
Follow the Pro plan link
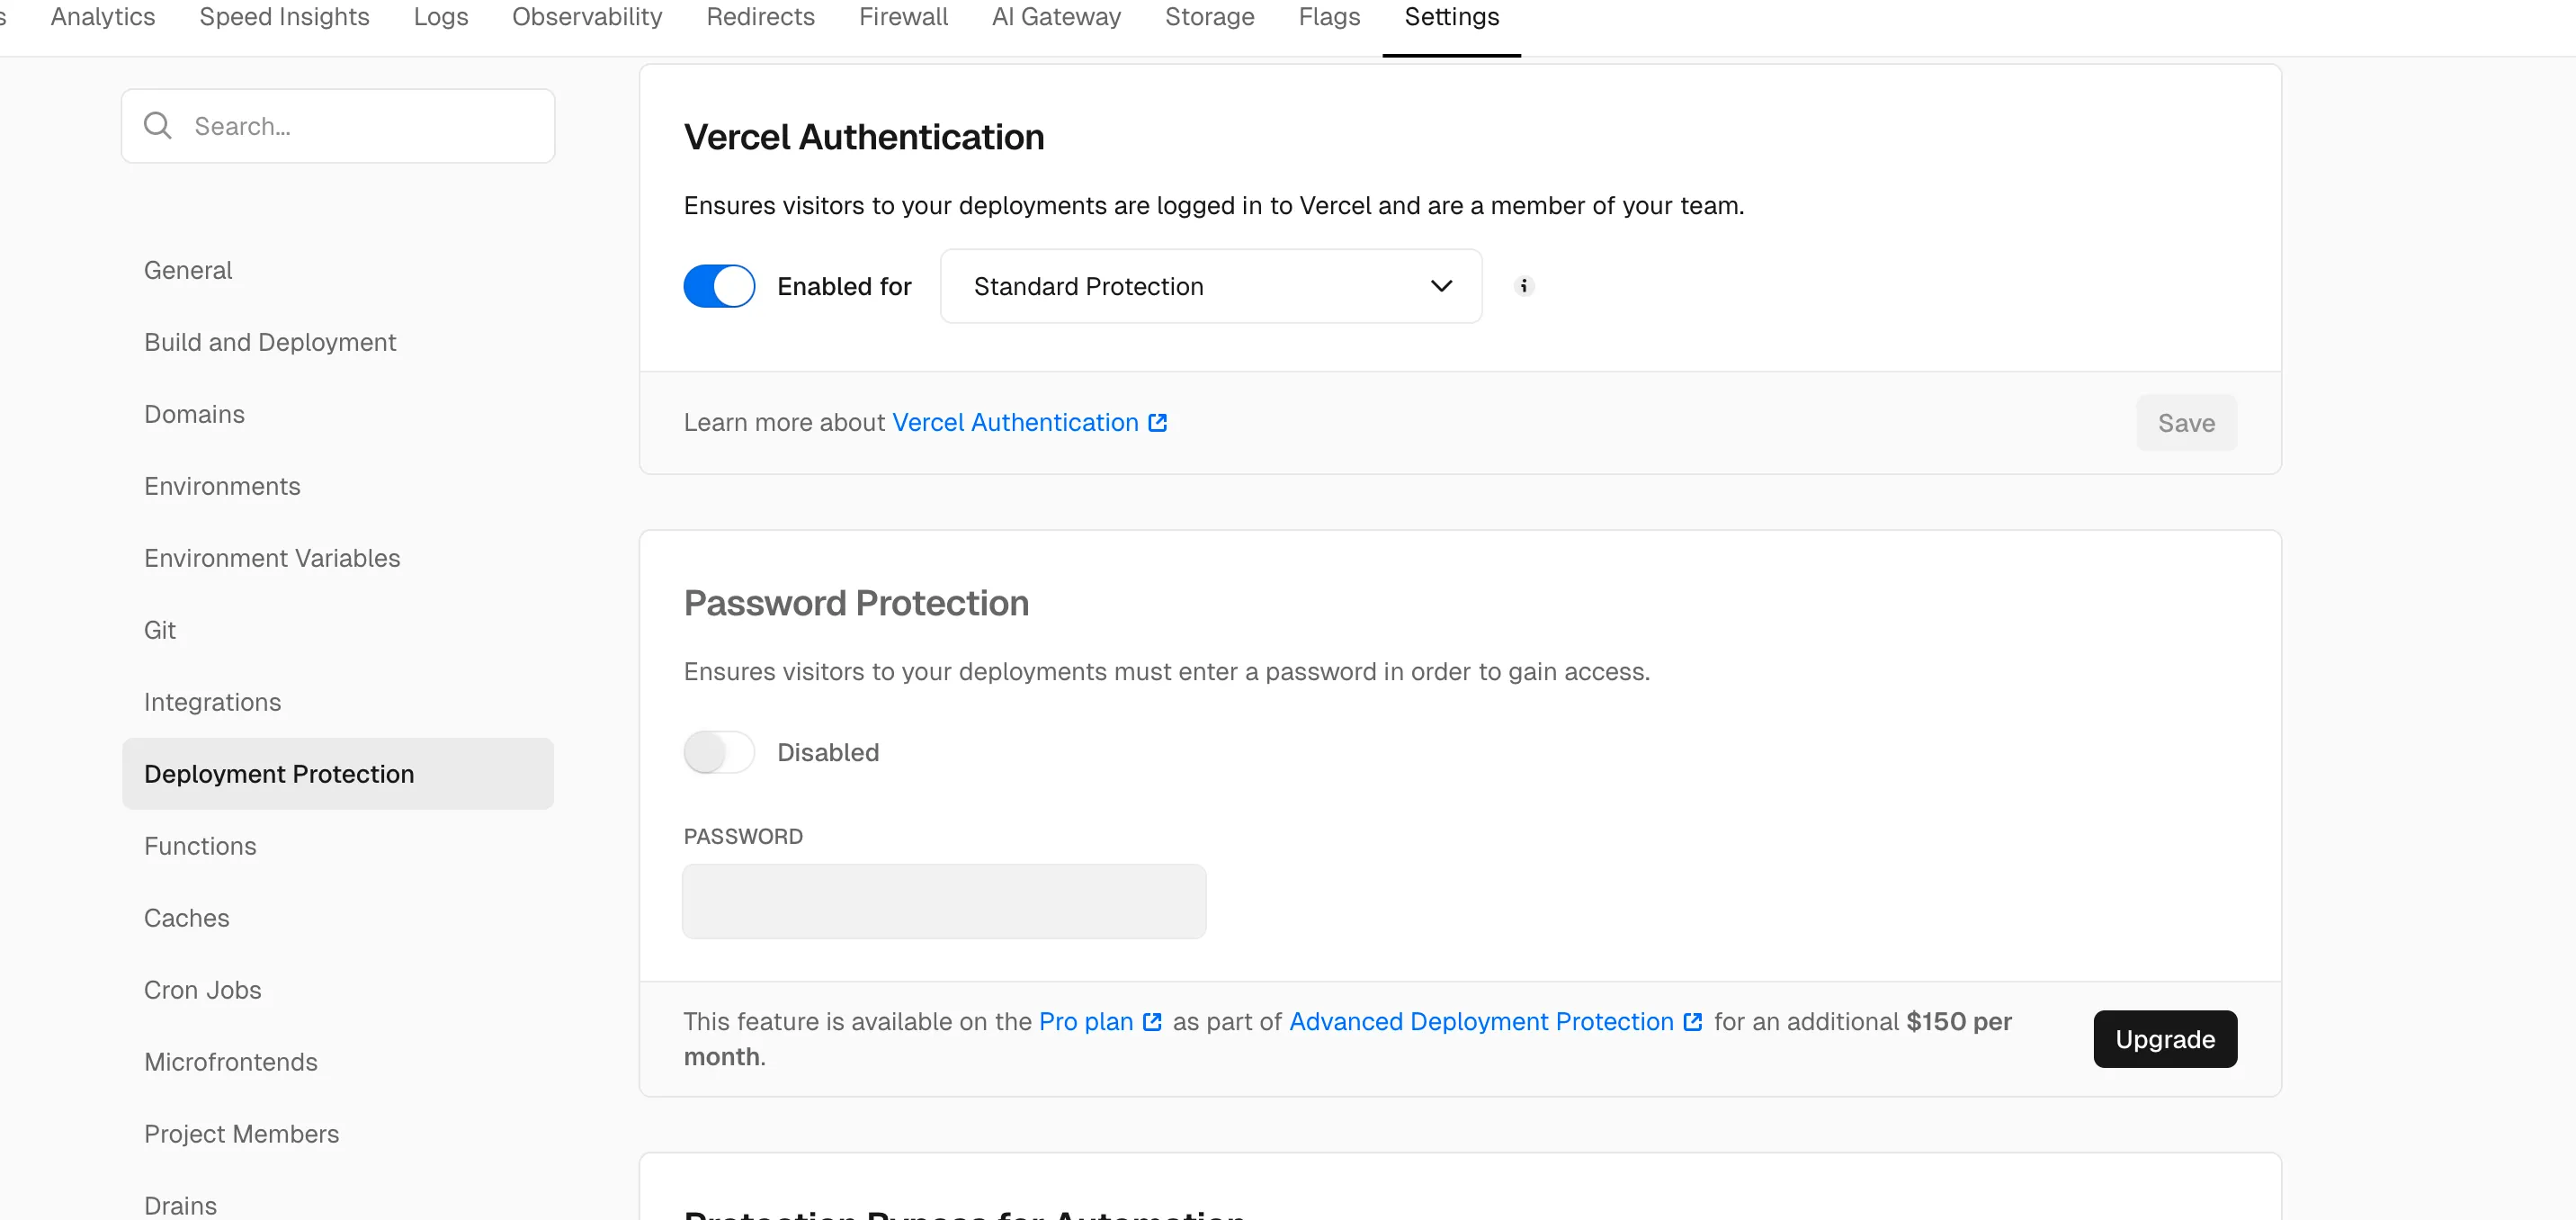(x=1086, y=1022)
